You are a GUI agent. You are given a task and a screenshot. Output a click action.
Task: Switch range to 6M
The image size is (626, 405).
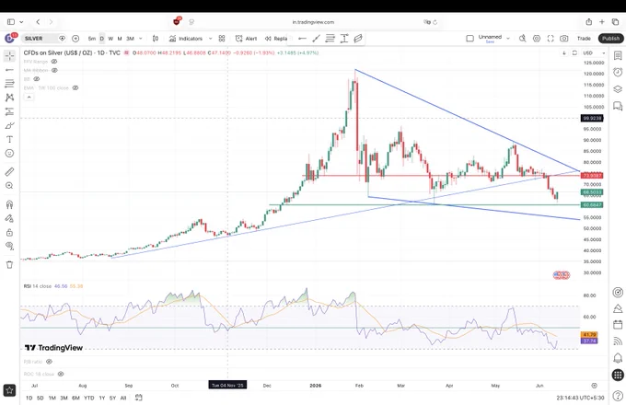75,398
